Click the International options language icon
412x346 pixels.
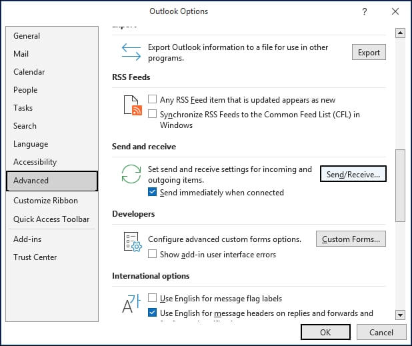tap(131, 304)
